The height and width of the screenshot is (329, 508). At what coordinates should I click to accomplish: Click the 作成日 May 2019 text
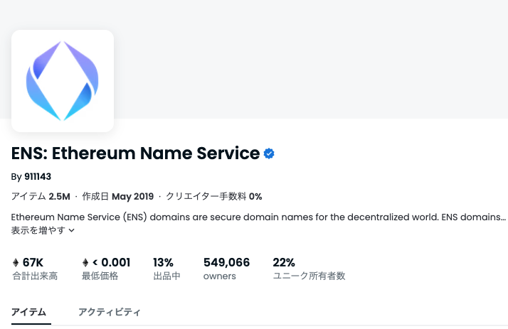tap(118, 196)
